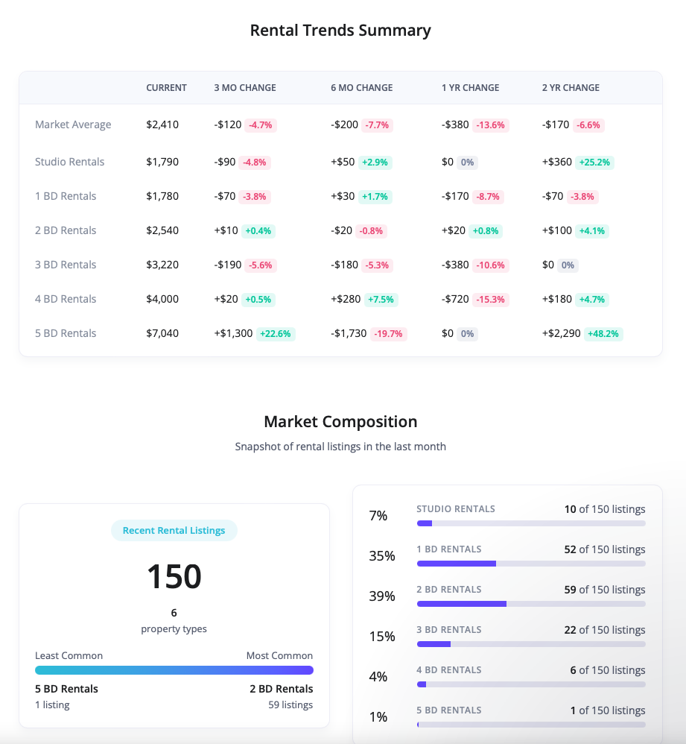Click the Rental Trends Summary heading
Viewport: 686px width, 744px height.
coord(340,31)
